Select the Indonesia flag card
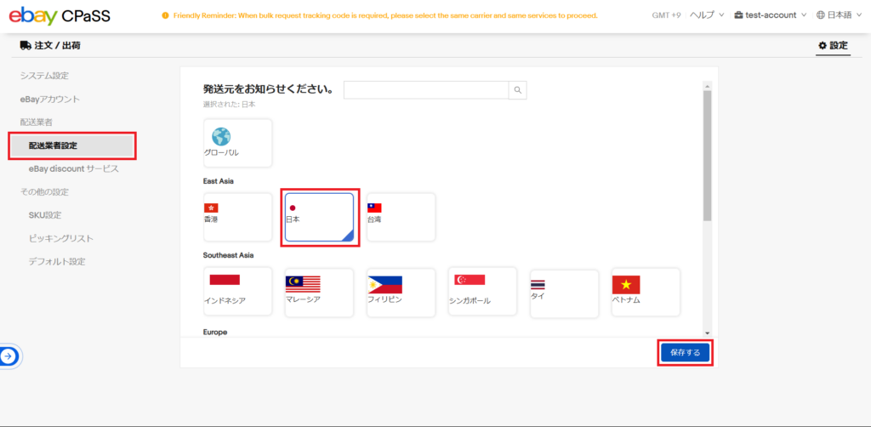This screenshot has width=871, height=427. [238, 292]
